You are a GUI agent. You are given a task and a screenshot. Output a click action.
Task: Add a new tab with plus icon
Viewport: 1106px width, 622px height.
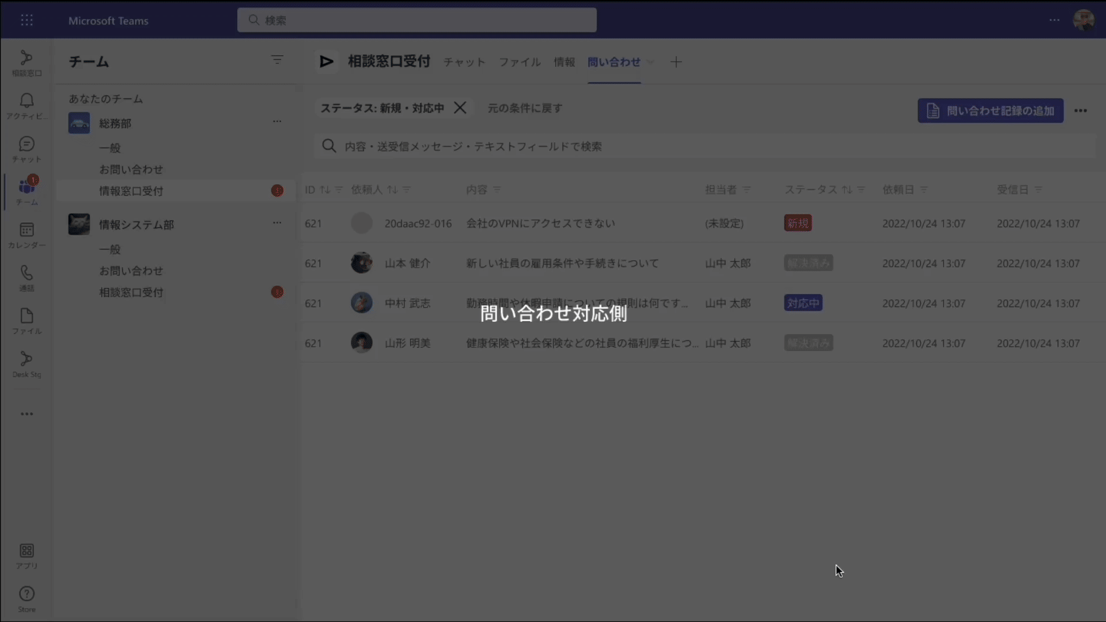tap(676, 62)
